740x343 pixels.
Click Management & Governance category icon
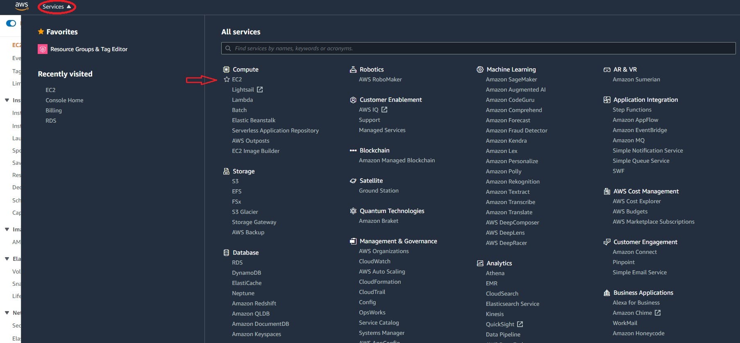pyautogui.click(x=353, y=241)
